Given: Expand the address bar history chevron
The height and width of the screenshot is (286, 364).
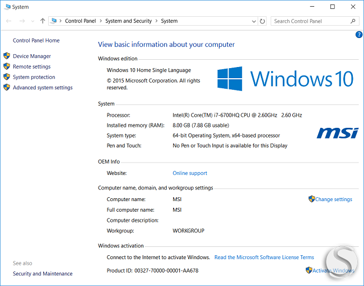Looking at the screenshot, I should coord(254,21).
